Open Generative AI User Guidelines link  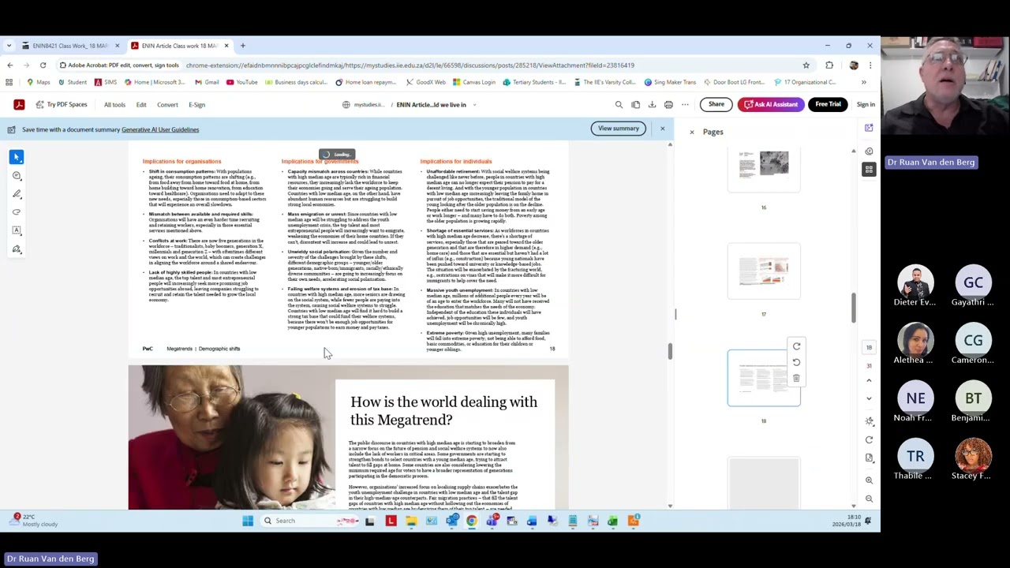(160, 129)
